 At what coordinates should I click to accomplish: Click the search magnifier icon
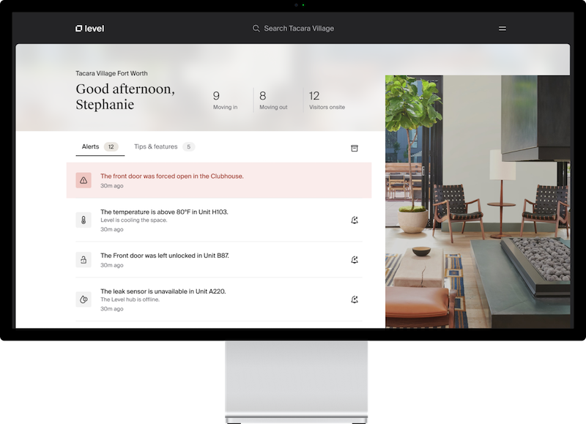tap(256, 29)
